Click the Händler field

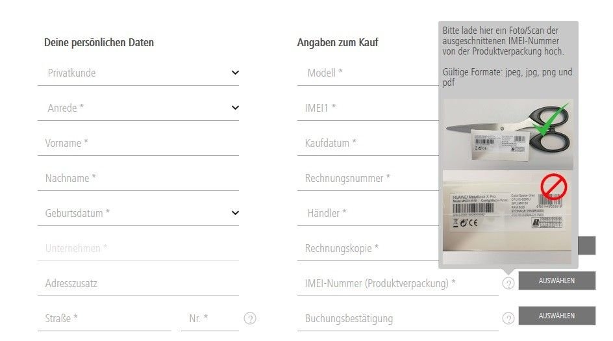[368, 214]
